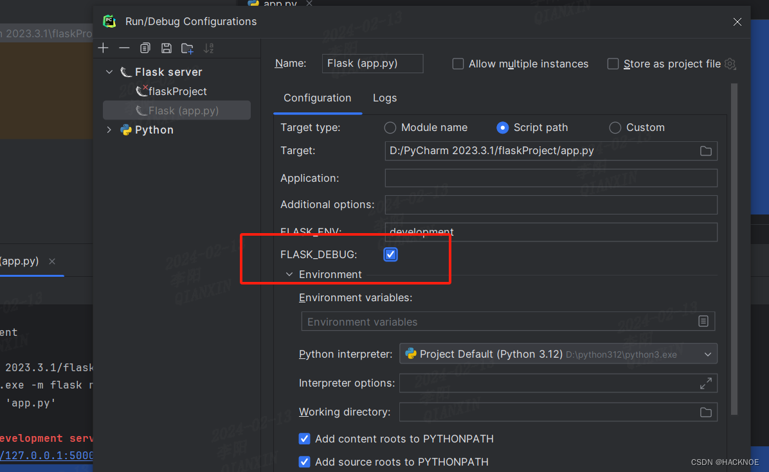Edit environment variables via the list icon
This screenshot has height=472, width=769.
[x=703, y=321]
